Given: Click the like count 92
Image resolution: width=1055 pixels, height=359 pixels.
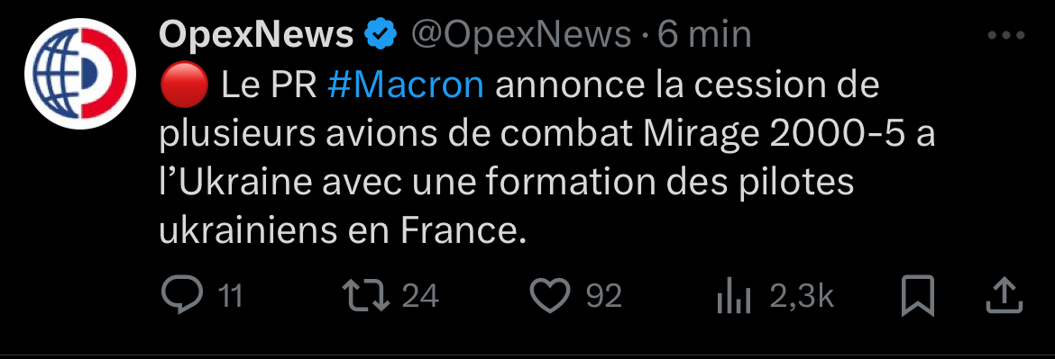Looking at the screenshot, I should coord(603,296).
